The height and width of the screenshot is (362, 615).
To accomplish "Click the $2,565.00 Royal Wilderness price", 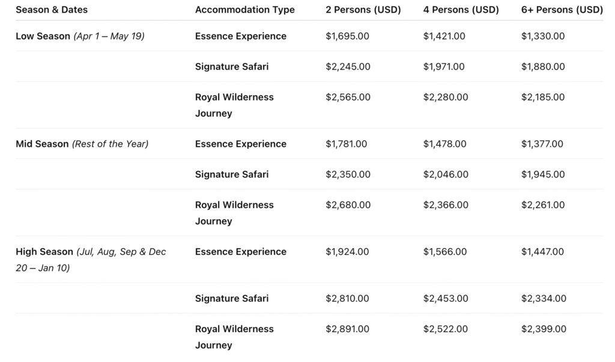I will click(348, 97).
